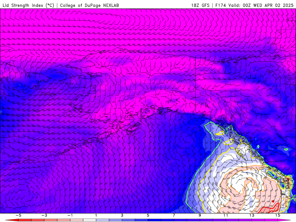The height and width of the screenshot is (222, 296).
Task: Click the 'Valid: 00Z WED APR 02 2025' text
Action: point(261,5)
